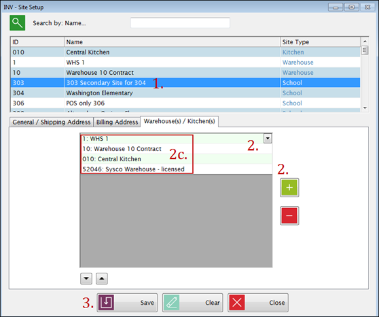Remove warehouse with red minus button
Screen dimensions: 379x317
[289, 216]
